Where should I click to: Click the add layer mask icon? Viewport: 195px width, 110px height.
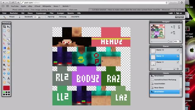tap(158, 69)
